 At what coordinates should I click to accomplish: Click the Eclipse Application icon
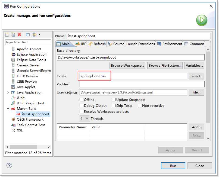tap(14, 54)
